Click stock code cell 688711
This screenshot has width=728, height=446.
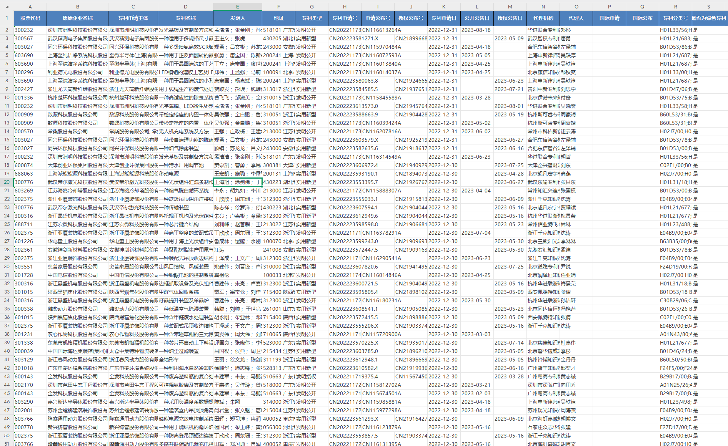[x=30, y=224]
